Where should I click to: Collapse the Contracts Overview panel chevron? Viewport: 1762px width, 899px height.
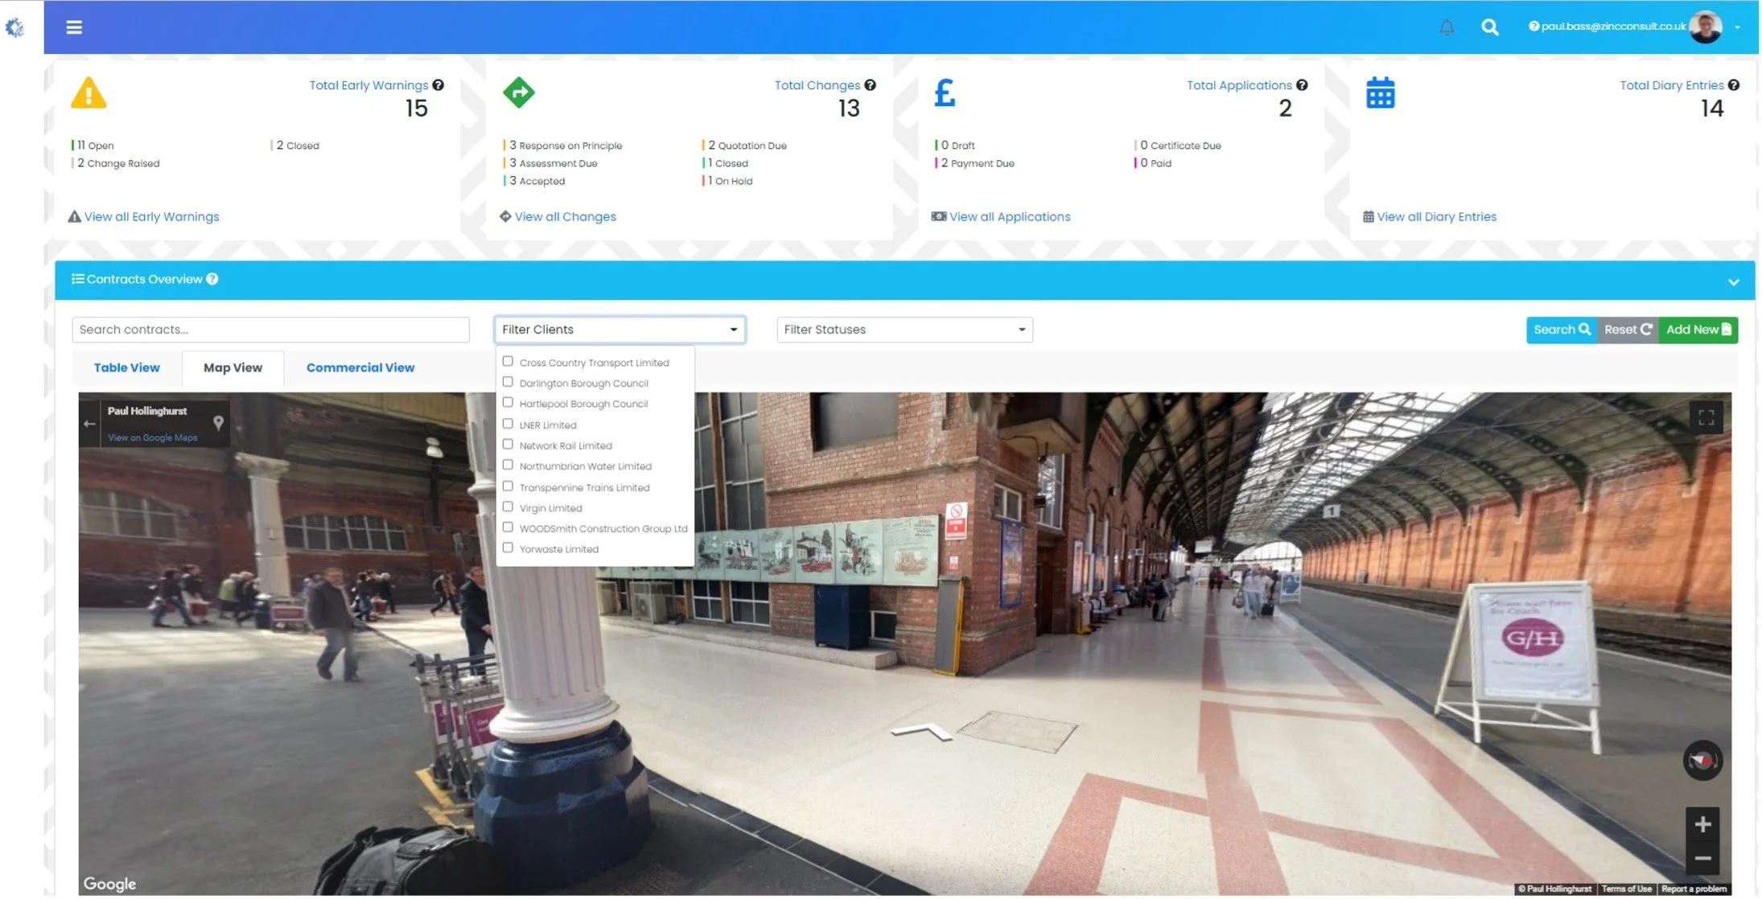[1733, 282]
